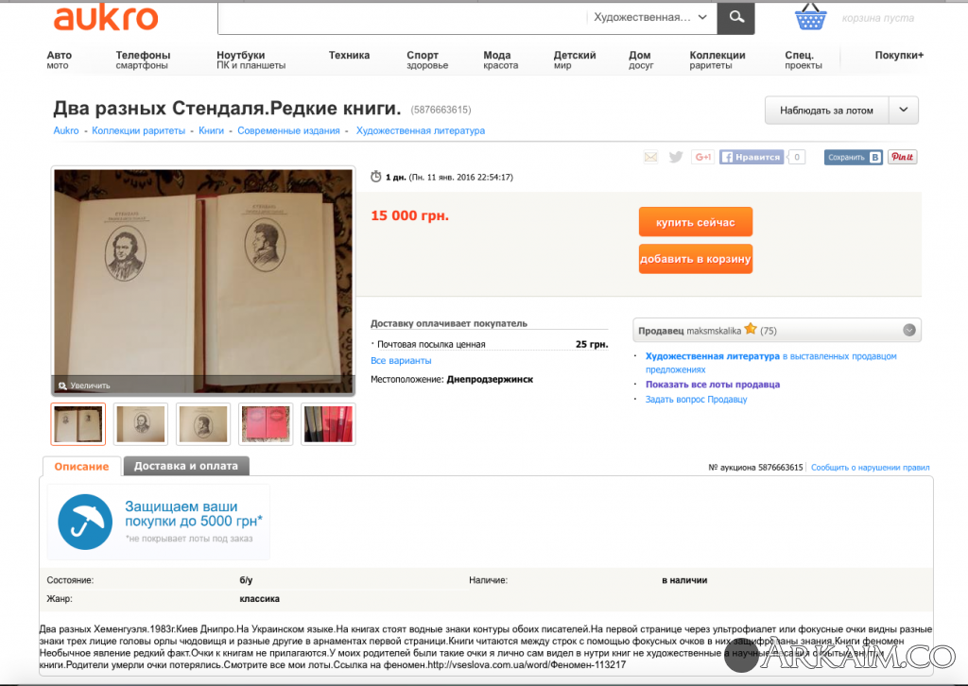968x686 pixels.
Task: Open Показать все лоты продавца link
Action: (x=713, y=385)
